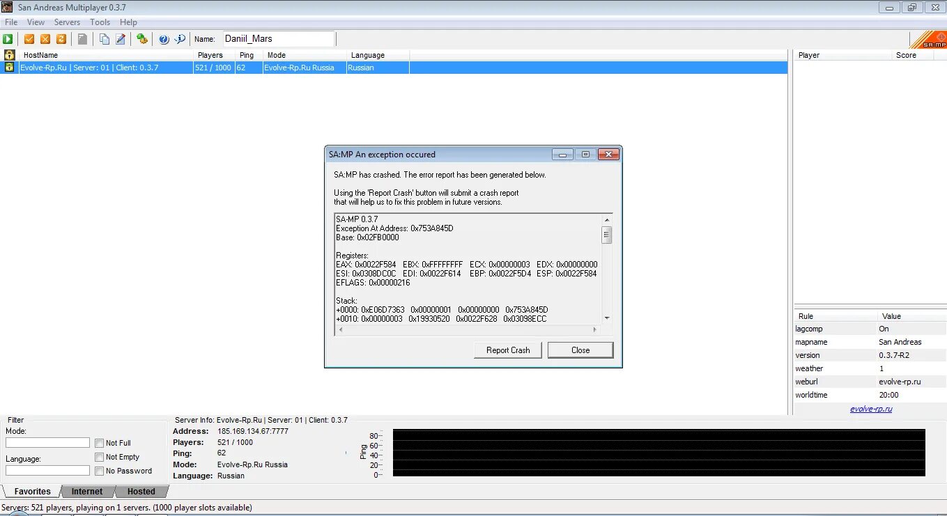Open Settings via the green tools icon
The width and height of the screenshot is (947, 516).
(x=142, y=39)
